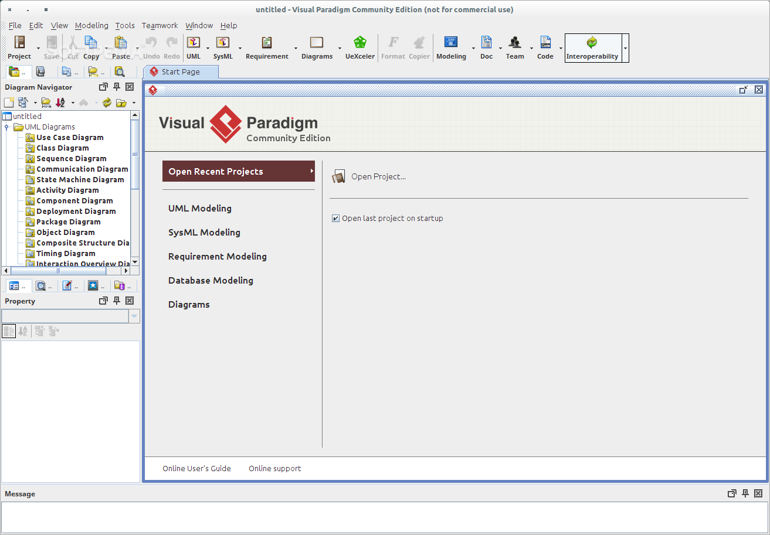The image size is (770, 535).
Task: Click the scroll down arrow in Diagram Navigator
Action: pyautogui.click(x=135, y=261)
